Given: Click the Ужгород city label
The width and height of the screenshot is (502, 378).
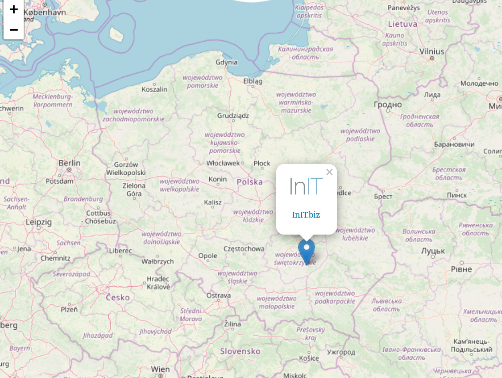Looking at the screenshot, I should [x=341, y=352].
